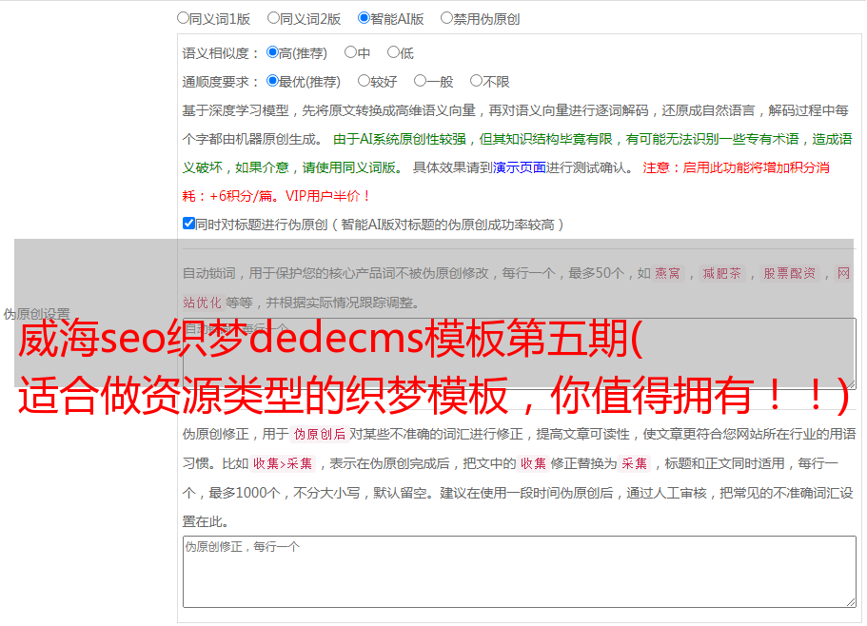Set 通顺度要求 to 不限
The image size is (867, 626).
(x=476, y=81)
